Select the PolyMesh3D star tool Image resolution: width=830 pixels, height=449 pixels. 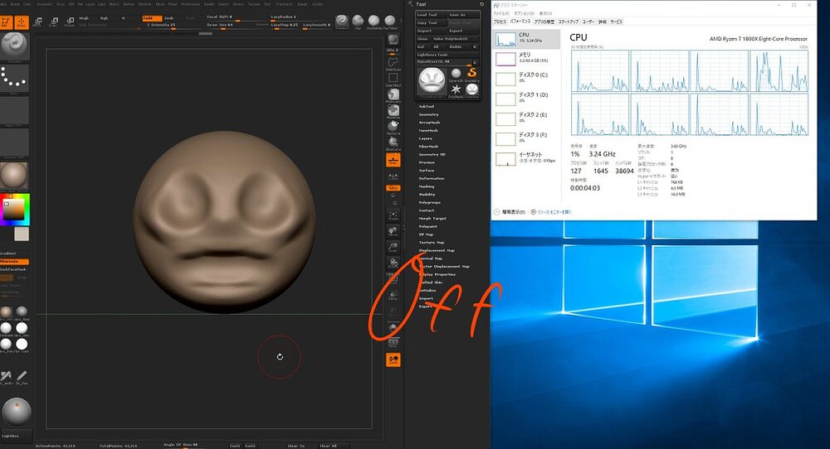pyautogui.click(x=456, y=89)
